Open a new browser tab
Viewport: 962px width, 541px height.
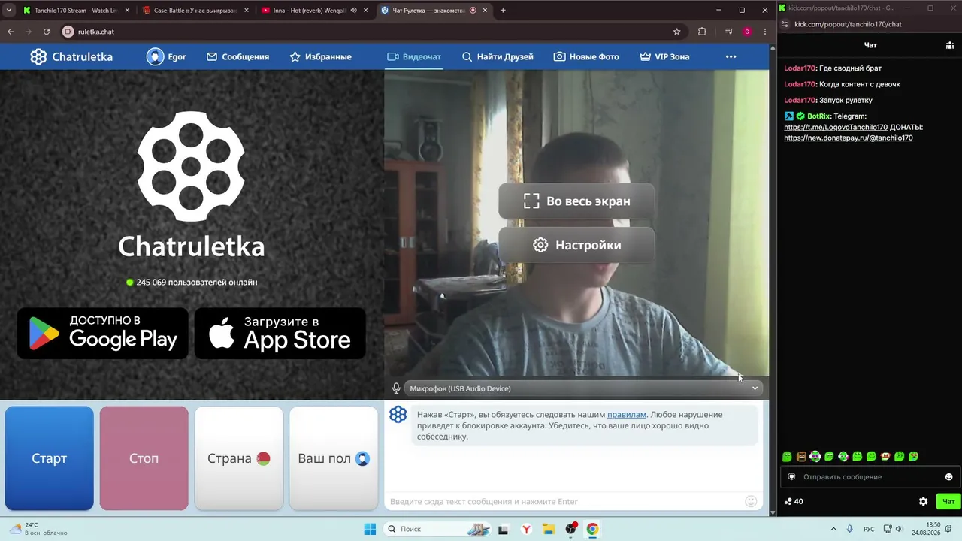coord(503,11)
